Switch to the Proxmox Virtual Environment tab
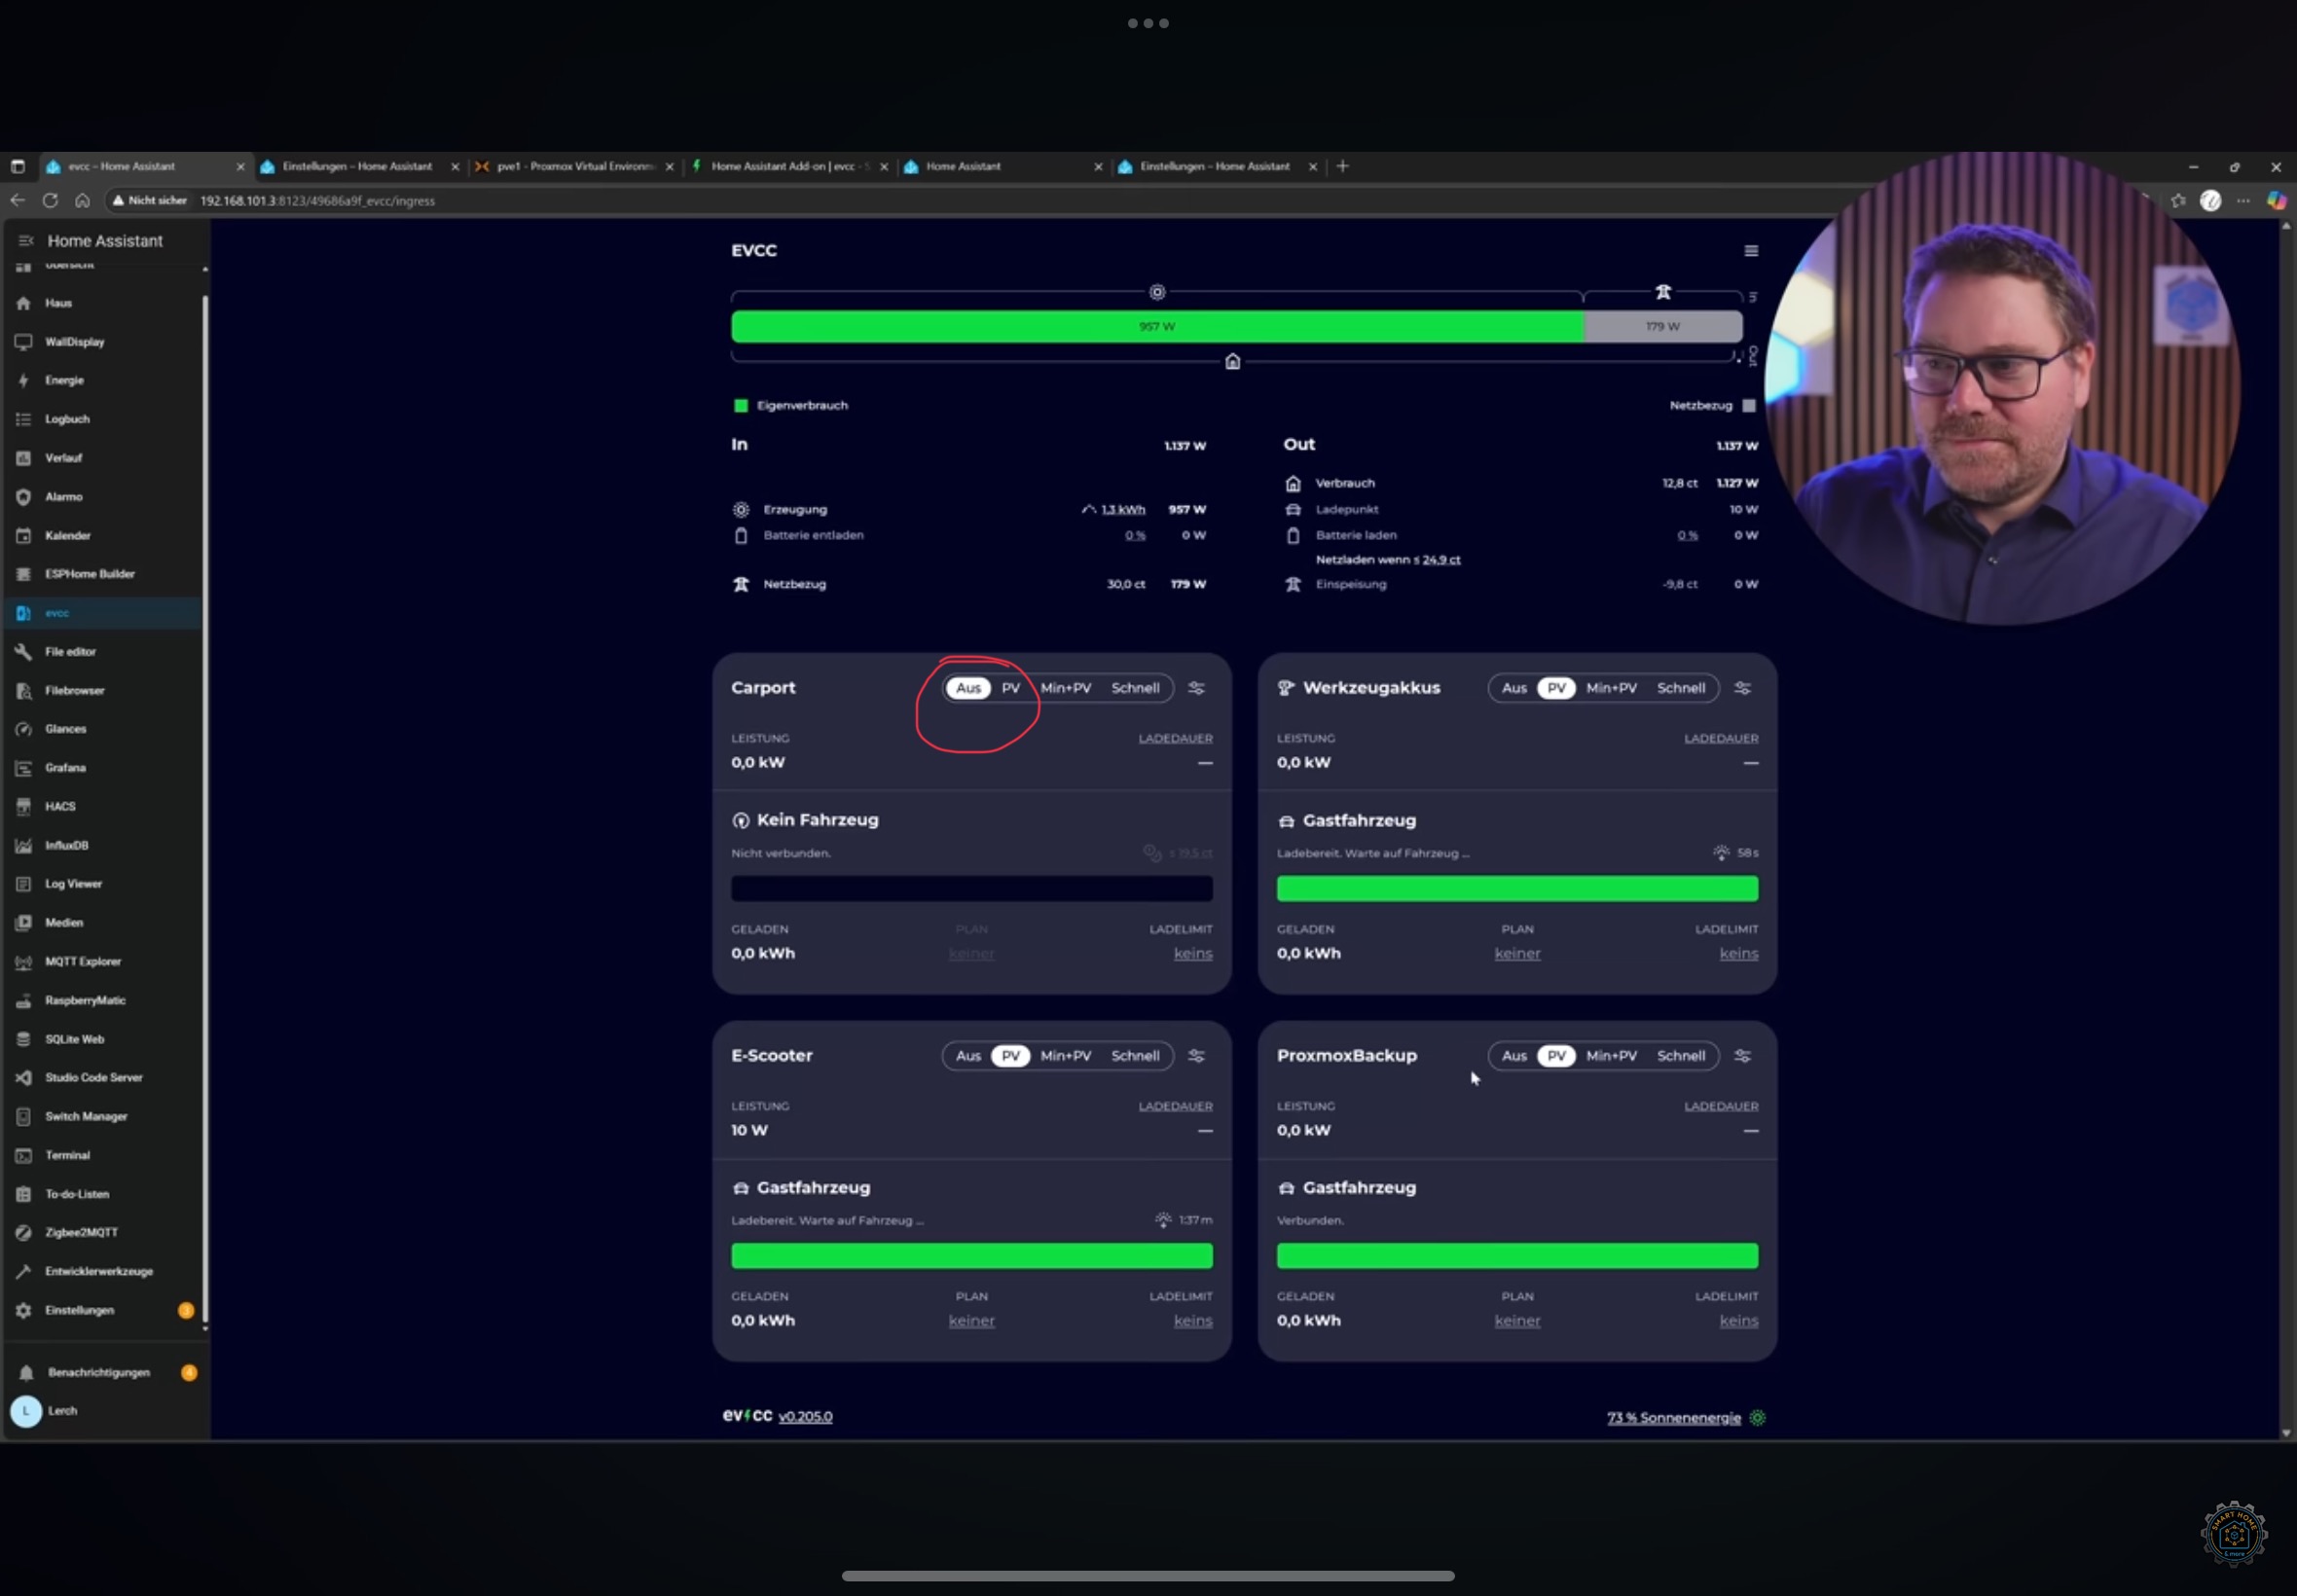 coord(575,166)
